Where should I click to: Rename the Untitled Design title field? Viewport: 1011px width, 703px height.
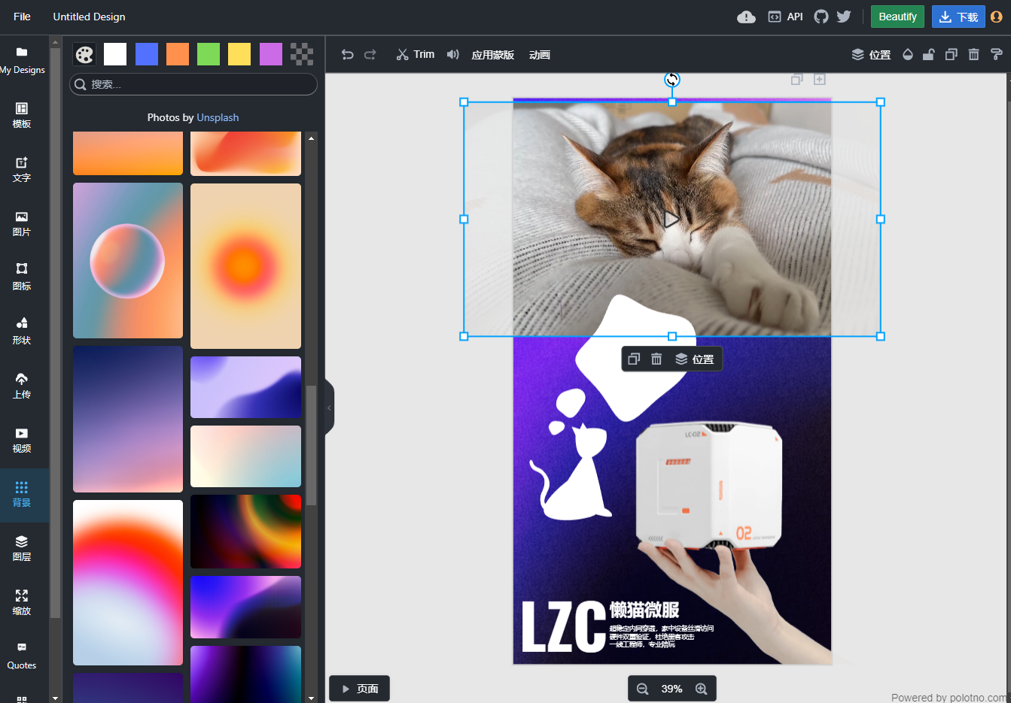[x=89, y=17]
